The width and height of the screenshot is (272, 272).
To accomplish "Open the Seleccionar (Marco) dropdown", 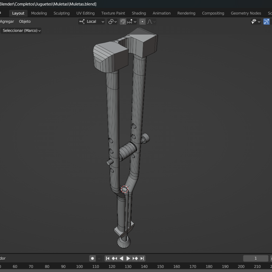I will click(x=21, y=30).
